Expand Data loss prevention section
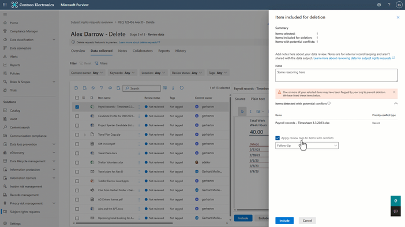The width and height of the screenshot is (405, 227). tap(54, 144)
